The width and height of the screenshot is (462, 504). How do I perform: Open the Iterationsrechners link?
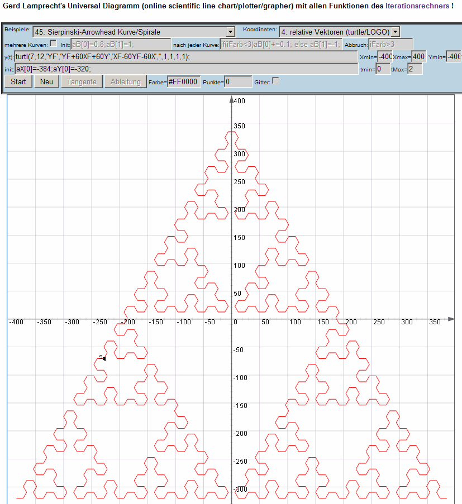coord(417,6)
